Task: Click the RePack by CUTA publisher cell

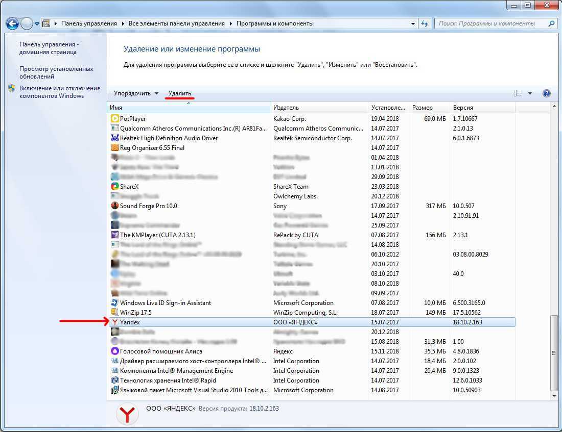Action: coord(296,235)
